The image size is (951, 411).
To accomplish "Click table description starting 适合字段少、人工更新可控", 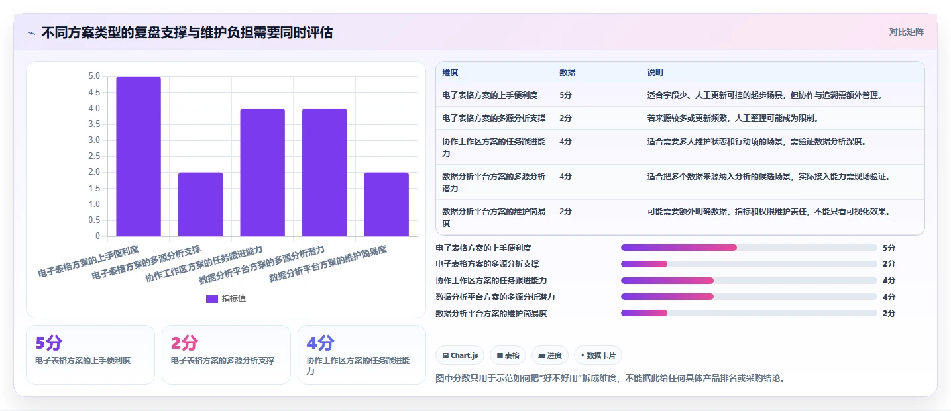I will tap(764, 95).
